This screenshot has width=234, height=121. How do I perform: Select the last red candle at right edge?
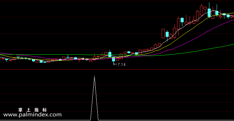point(232,17)
